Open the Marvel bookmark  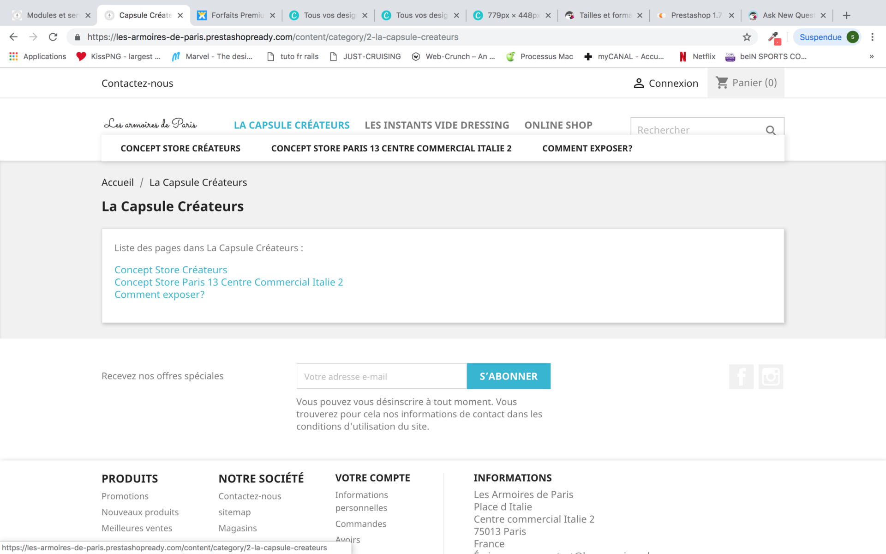[212, 56]
